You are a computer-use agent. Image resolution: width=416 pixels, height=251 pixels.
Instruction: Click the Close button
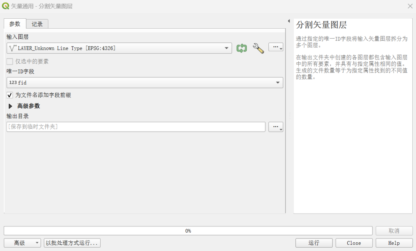(x=354, y=243)
